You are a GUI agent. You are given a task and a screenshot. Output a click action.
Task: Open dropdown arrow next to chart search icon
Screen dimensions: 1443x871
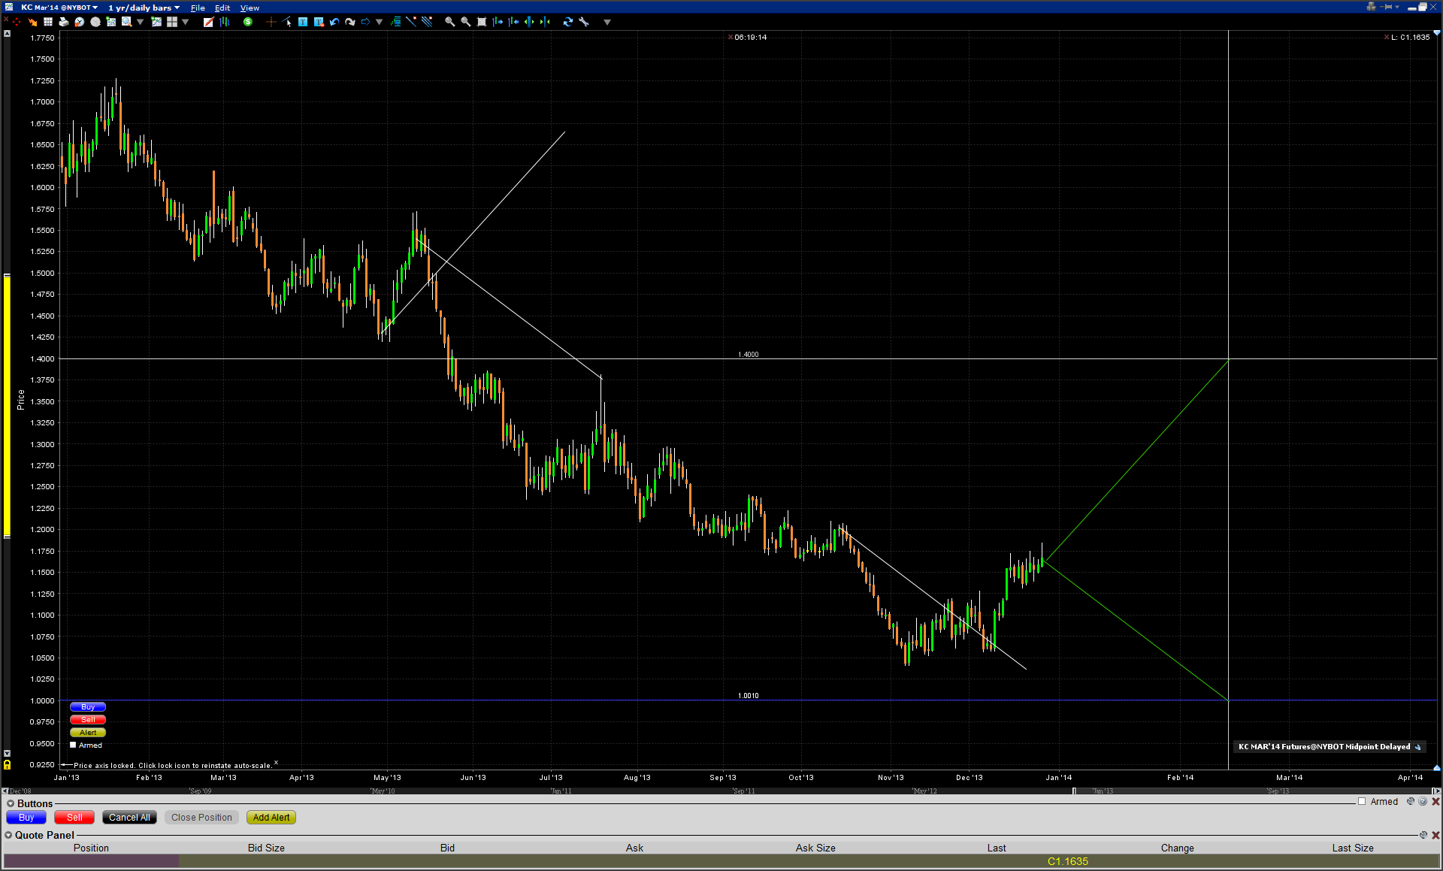tap(140, 22)
